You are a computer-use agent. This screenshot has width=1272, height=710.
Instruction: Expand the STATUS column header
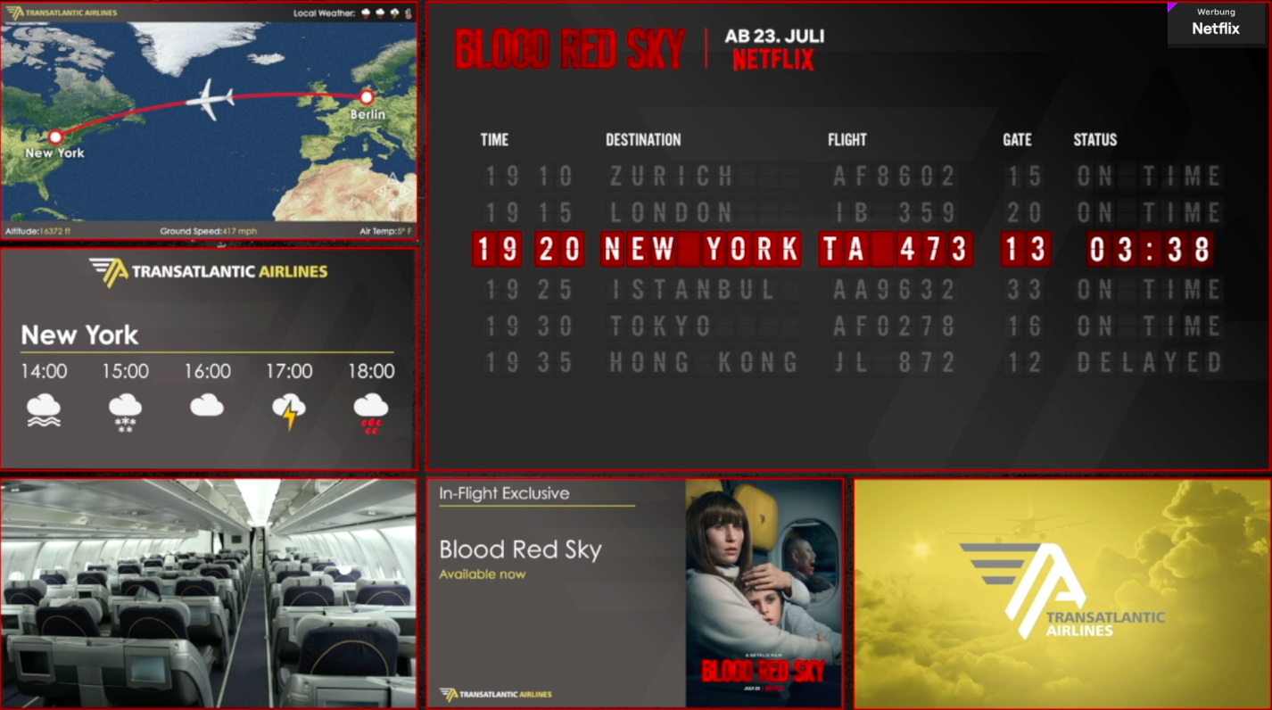pyautogui.click(x=1094, y=140)
